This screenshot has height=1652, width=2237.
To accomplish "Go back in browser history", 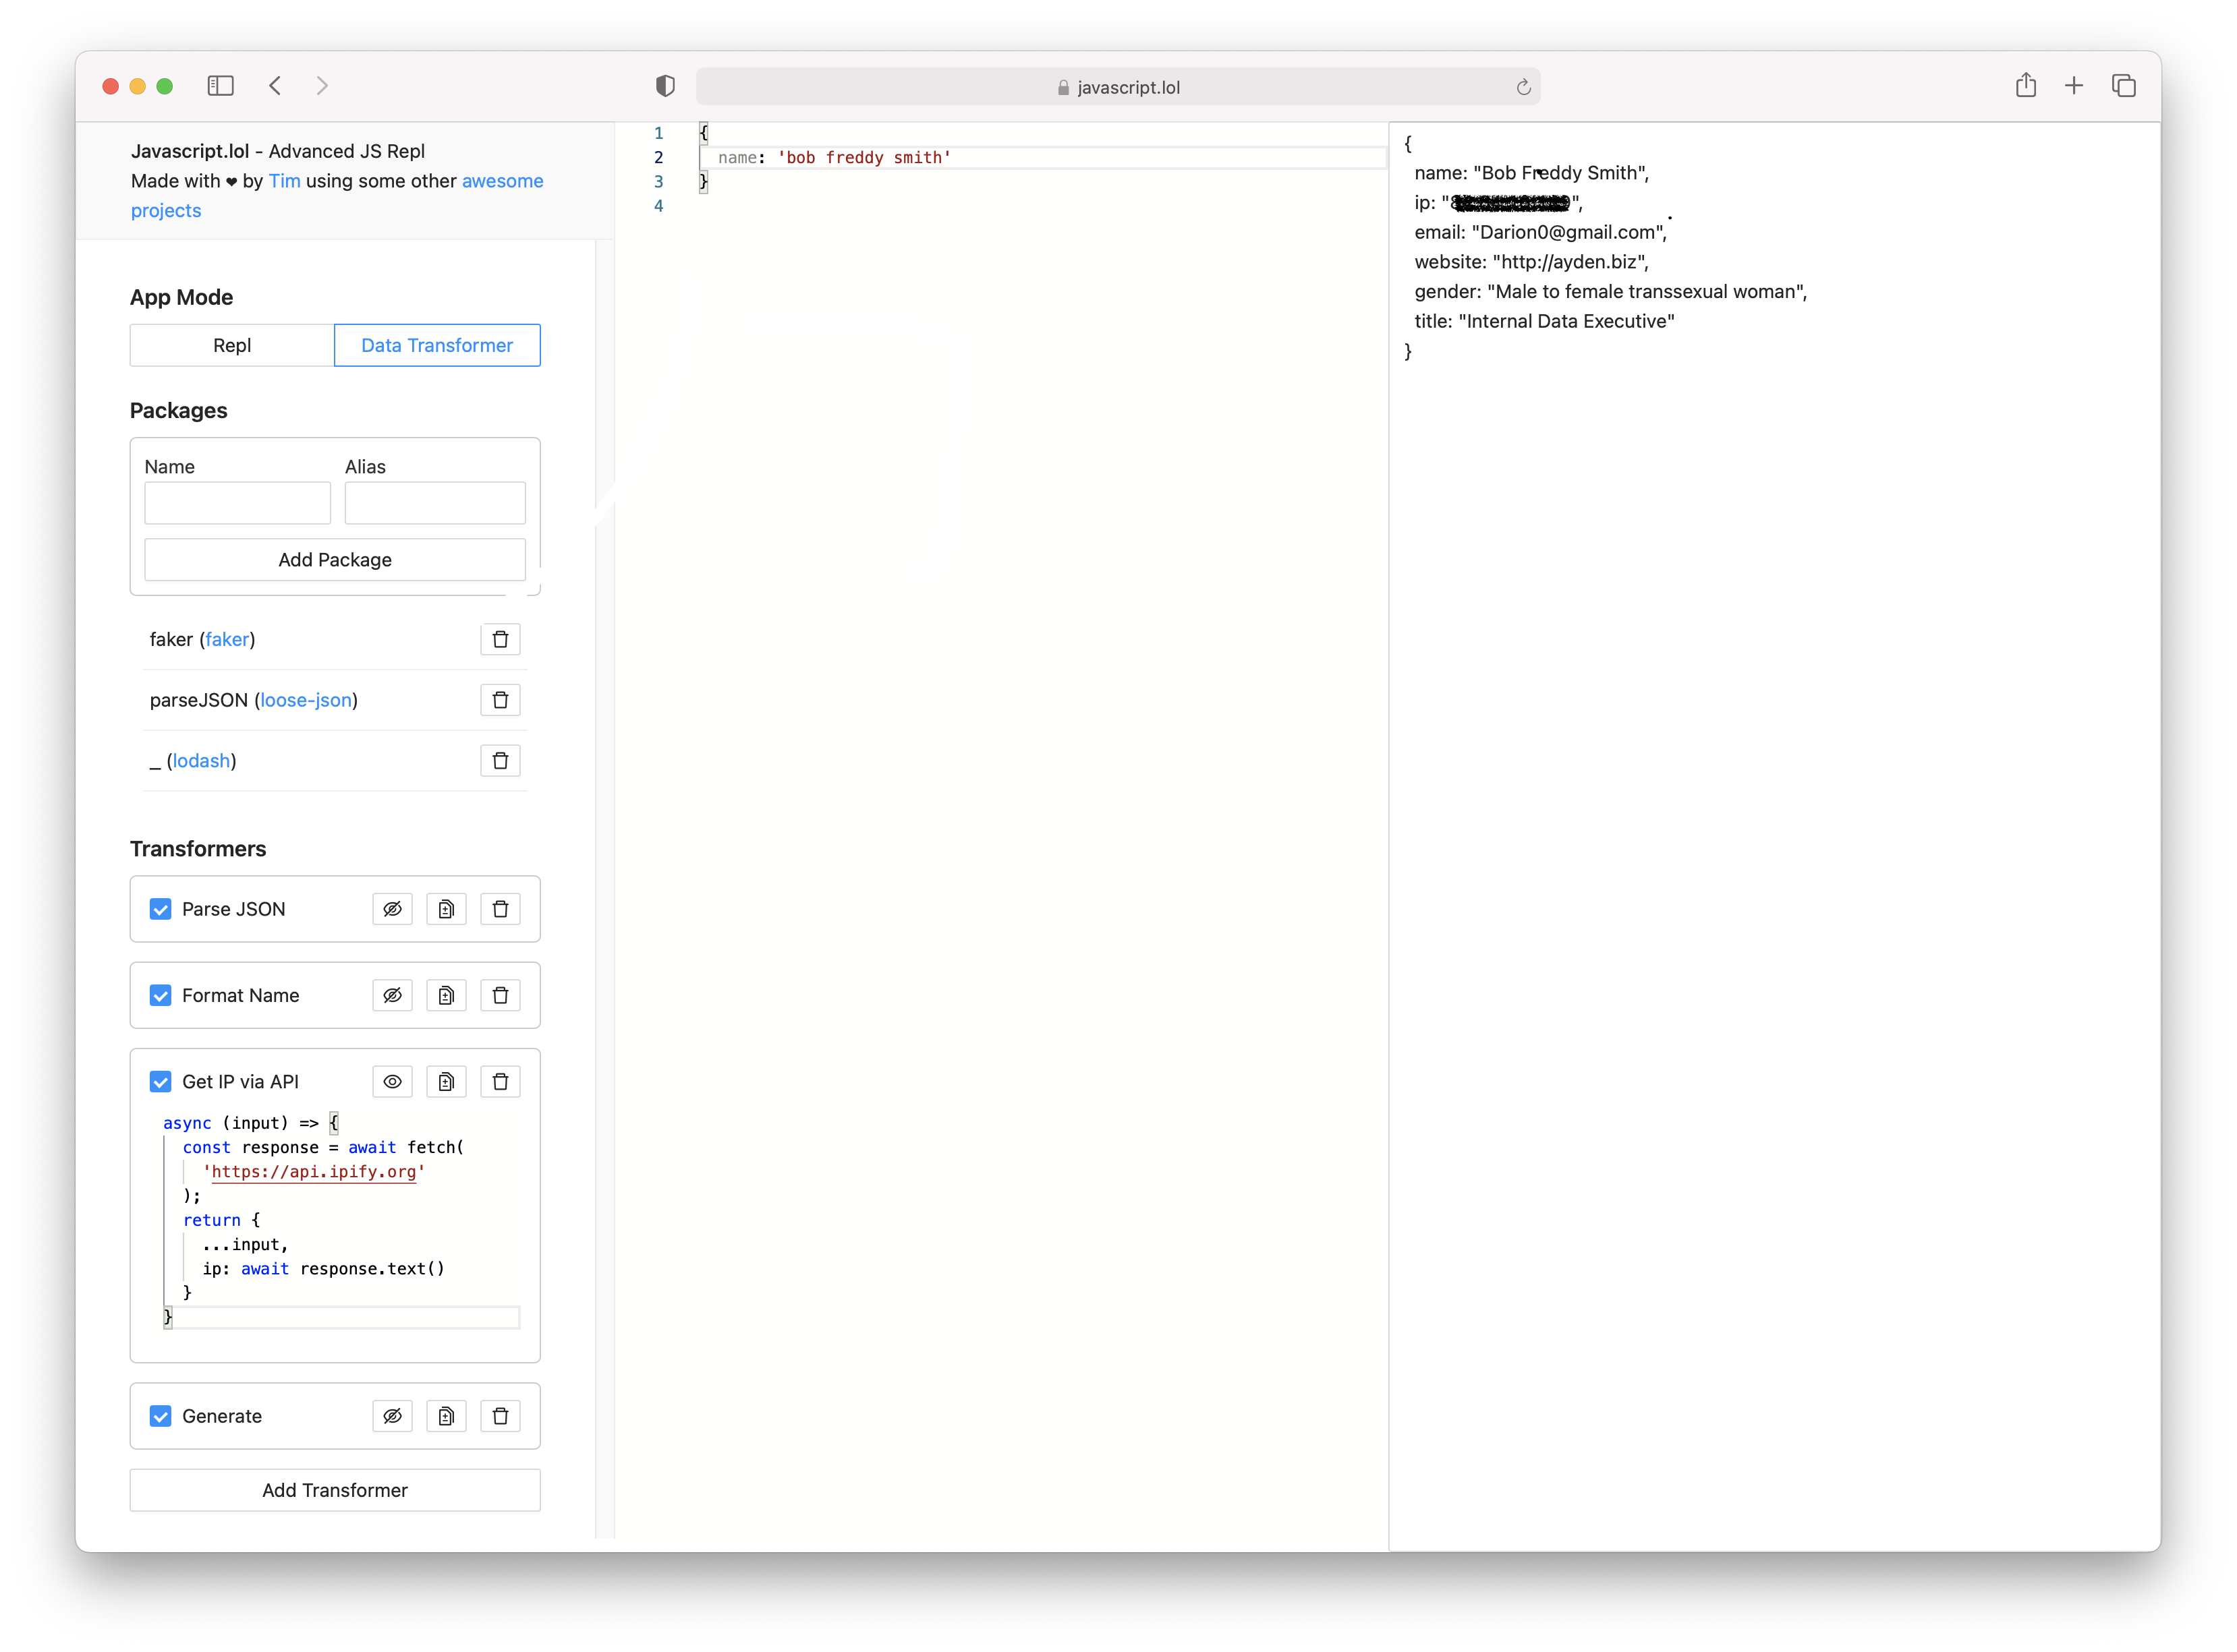I will pyautogui.click(x=275, y=86).
